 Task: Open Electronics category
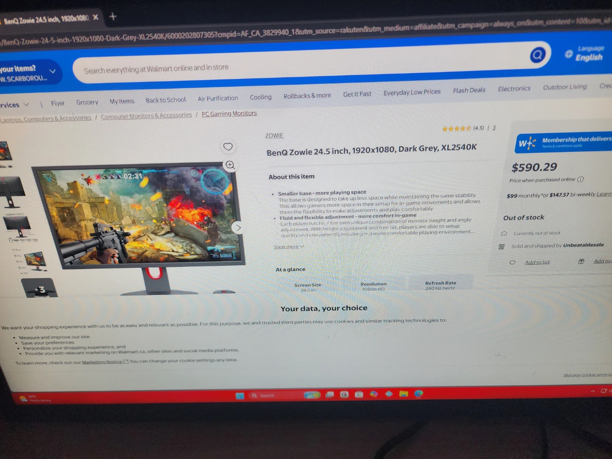tap(514, 88)
